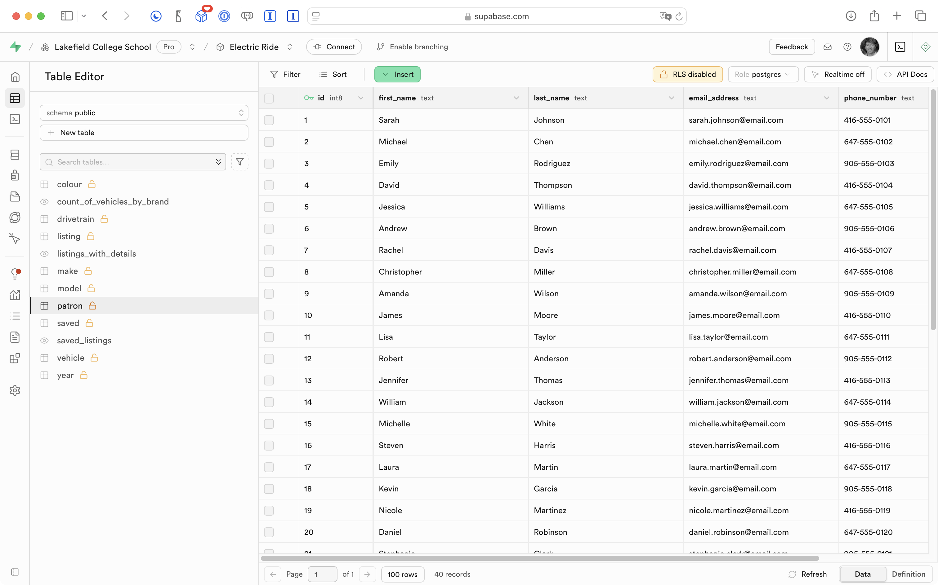Click the horizontal scrollbar under the table
The image size is (938, 585).
point(539,558)
